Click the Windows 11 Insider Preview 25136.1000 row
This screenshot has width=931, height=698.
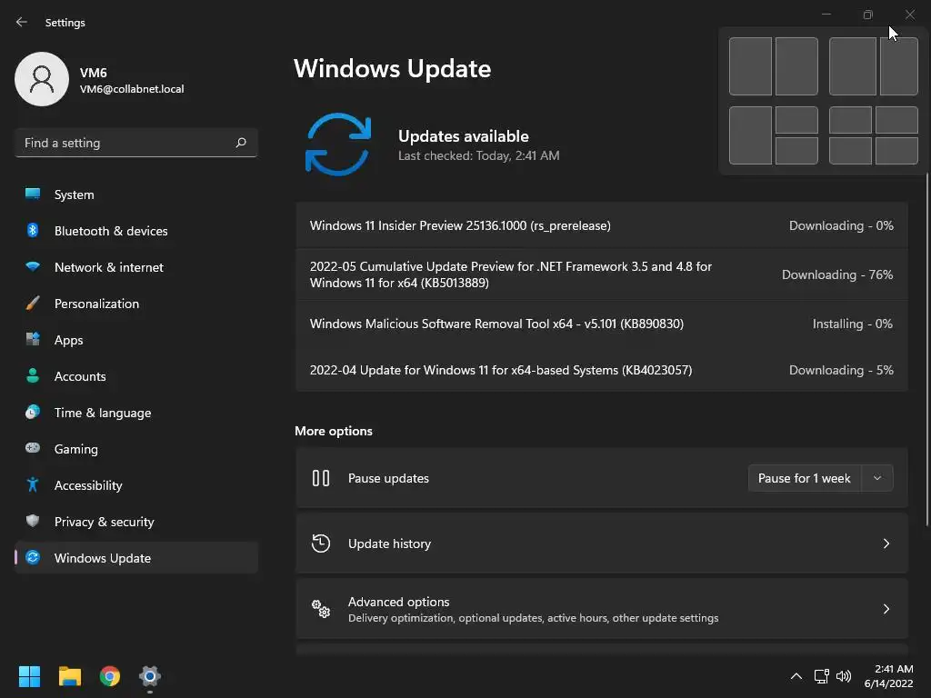602,225
